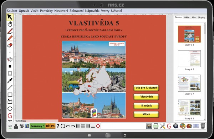Click the MIUč+ button

click(x=146, y=114)
